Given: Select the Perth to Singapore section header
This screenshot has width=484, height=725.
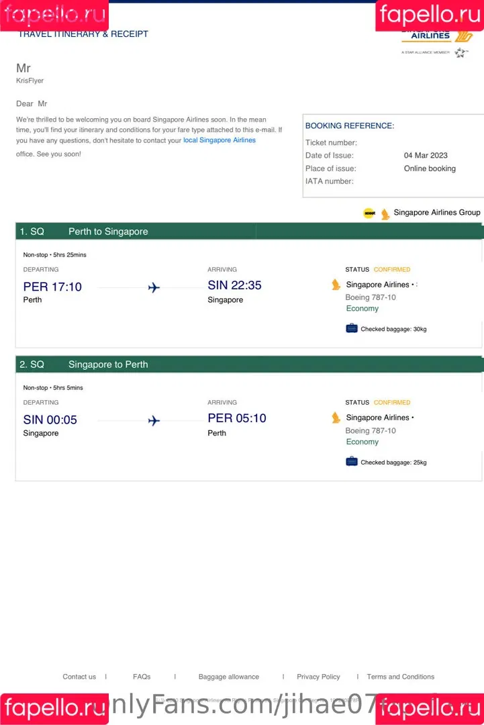Looking at the screenshot, I should pyautogui.click(x=250, y=231).
